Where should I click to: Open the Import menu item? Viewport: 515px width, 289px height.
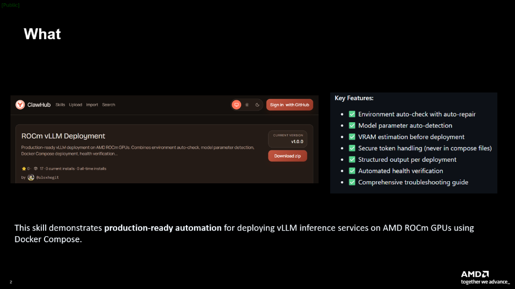(92, 105)
